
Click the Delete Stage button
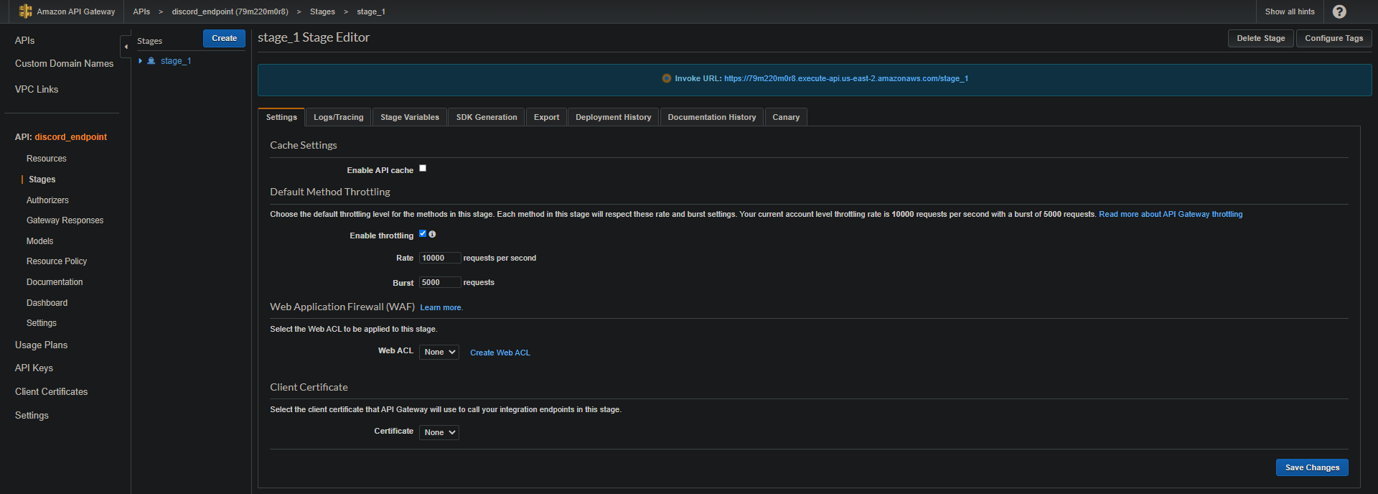1261,38
